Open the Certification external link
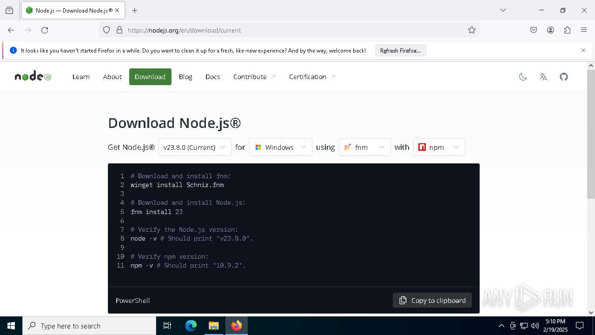 [312, 77]
